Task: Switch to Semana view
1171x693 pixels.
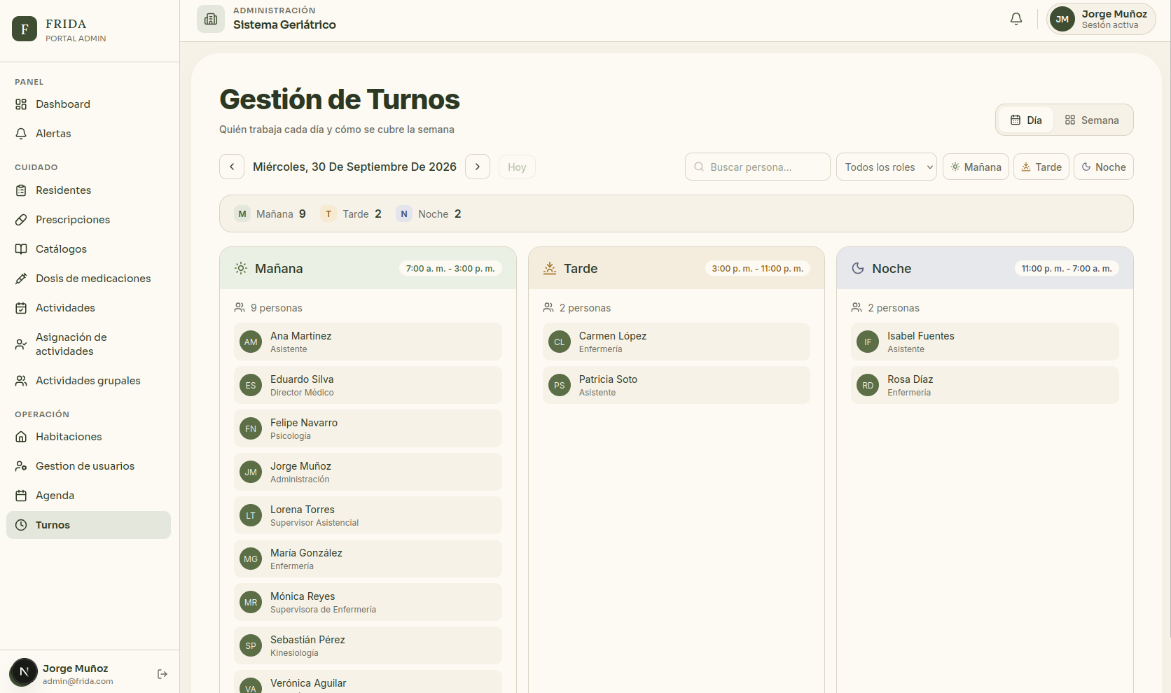Action: tap(1091, 120)
